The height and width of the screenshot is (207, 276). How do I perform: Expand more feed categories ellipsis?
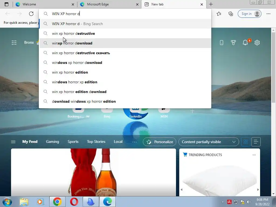pyautogui.click(x=134, y=142)
